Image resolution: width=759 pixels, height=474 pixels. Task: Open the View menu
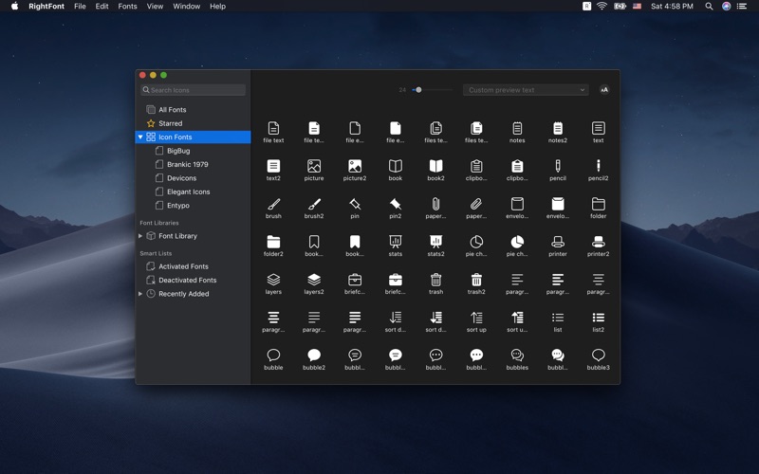(x=155, y=7)
